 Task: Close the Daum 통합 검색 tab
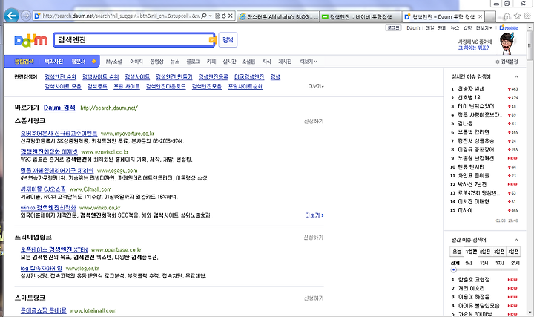pyautogui.click(x=480, y=16)
